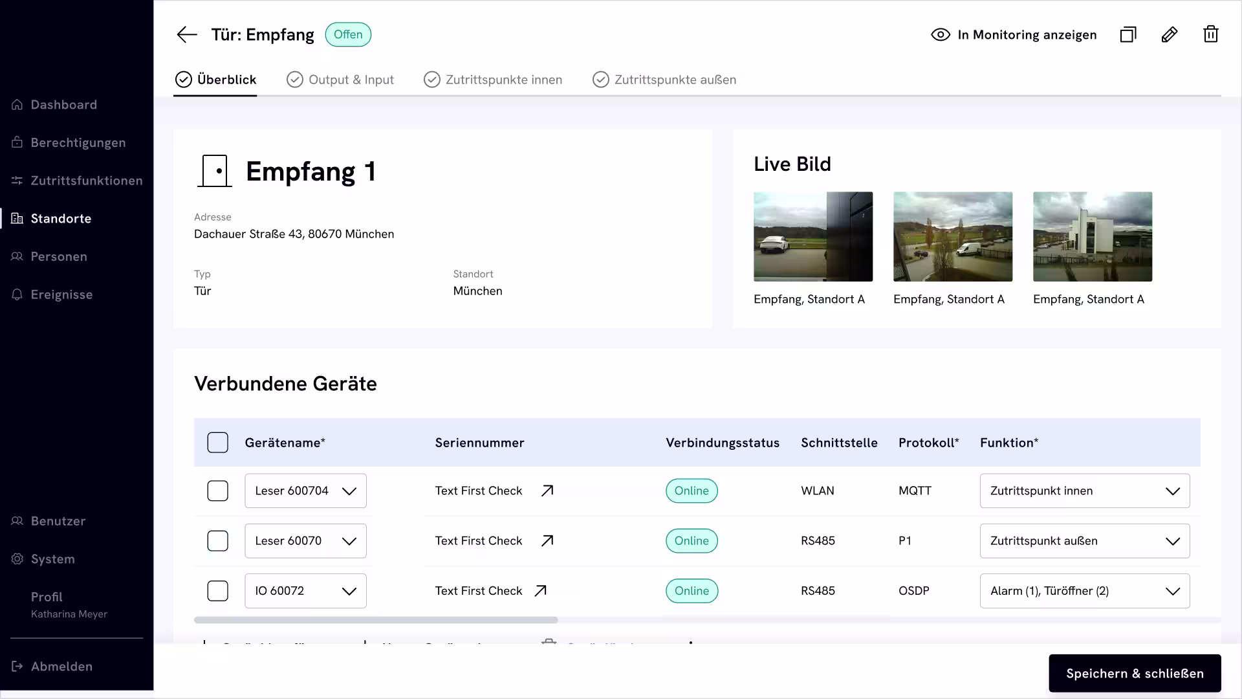Viewport: 1242px width, 699px height.
Task: Click the Ereignisse bell icon
Action: (x=17, y=294)
